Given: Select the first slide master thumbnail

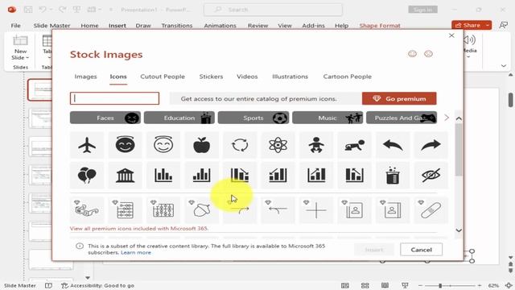Looking at the screenshot, I should [x=40, y=89].
